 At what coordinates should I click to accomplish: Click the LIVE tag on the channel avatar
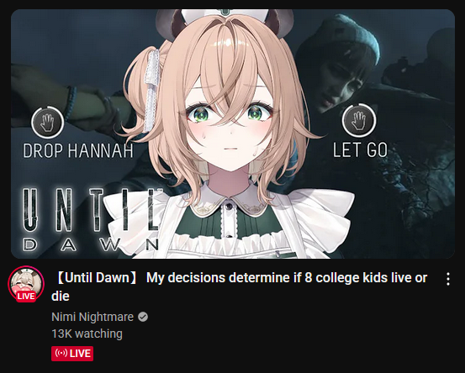click(26, 296)
